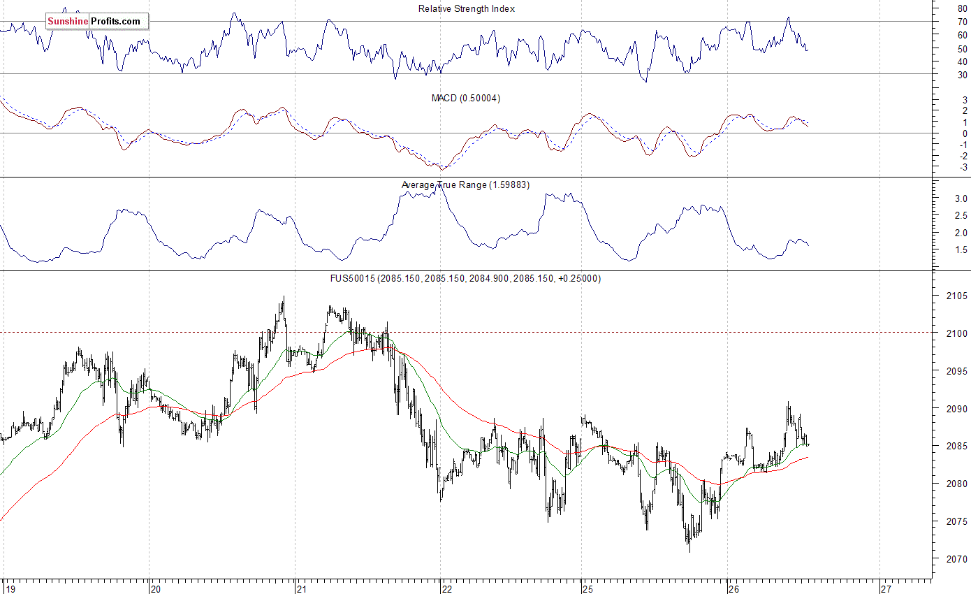Select date 21 on time axis
Image resolution: width=971 pixels, height=594 pixels.
(x=301, y=588)
